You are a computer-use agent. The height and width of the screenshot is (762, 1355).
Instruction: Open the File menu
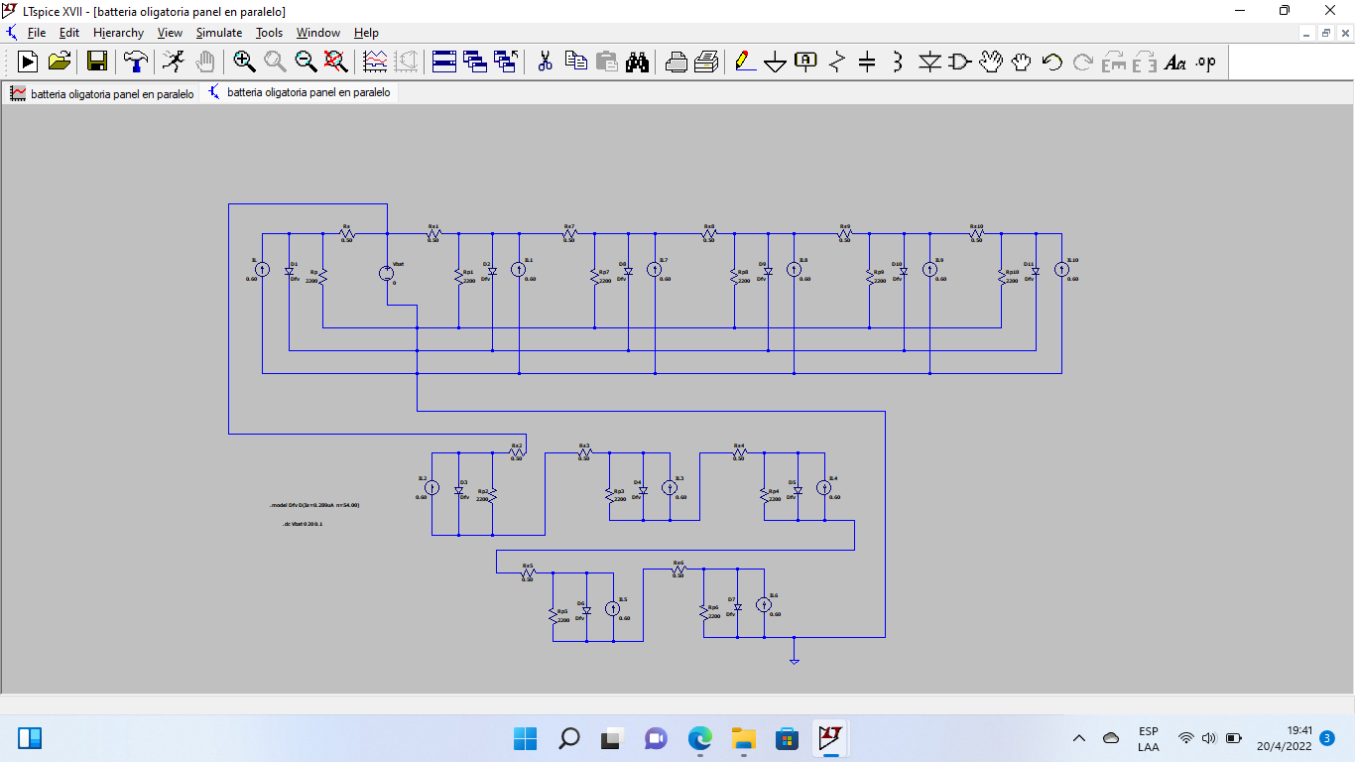tap(37, 33)
